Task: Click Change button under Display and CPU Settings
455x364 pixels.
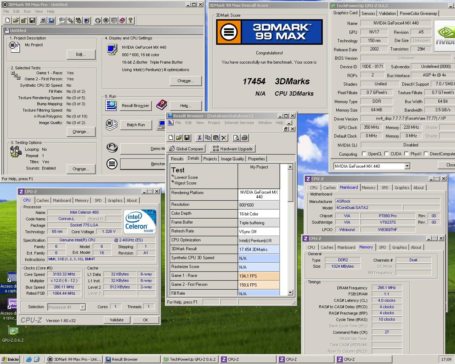Action: [186, 81]
